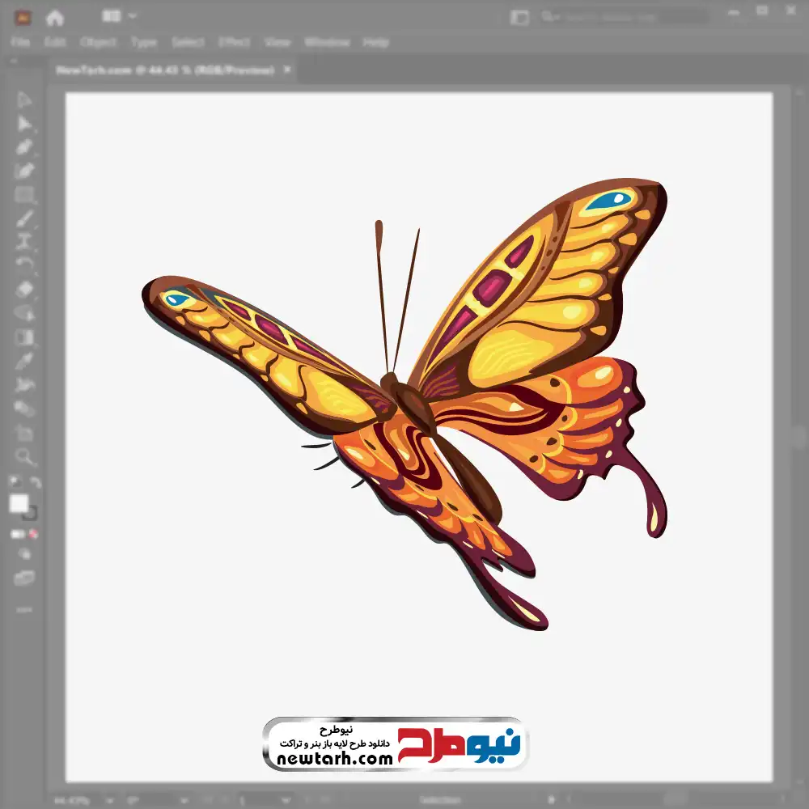The width and height of the screenshot is (809, 809).
Task: Open the File menu
Action: pyautogui.click(x=20, y=42)
